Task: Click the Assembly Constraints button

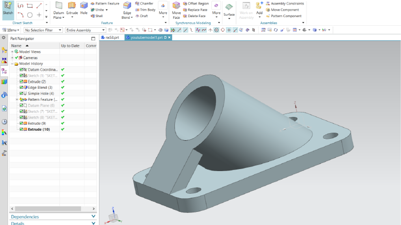Action: tap(285, 4)
